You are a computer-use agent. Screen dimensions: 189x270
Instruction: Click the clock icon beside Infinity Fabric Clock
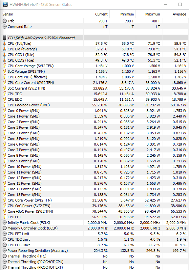pos(5,223)
